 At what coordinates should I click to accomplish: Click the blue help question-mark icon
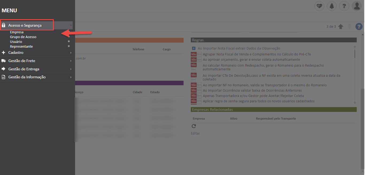pos(359,26)
